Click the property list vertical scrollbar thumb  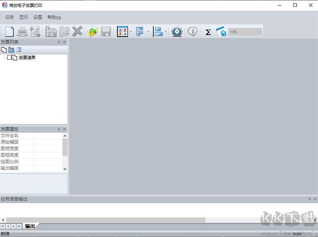coord(65,147)
